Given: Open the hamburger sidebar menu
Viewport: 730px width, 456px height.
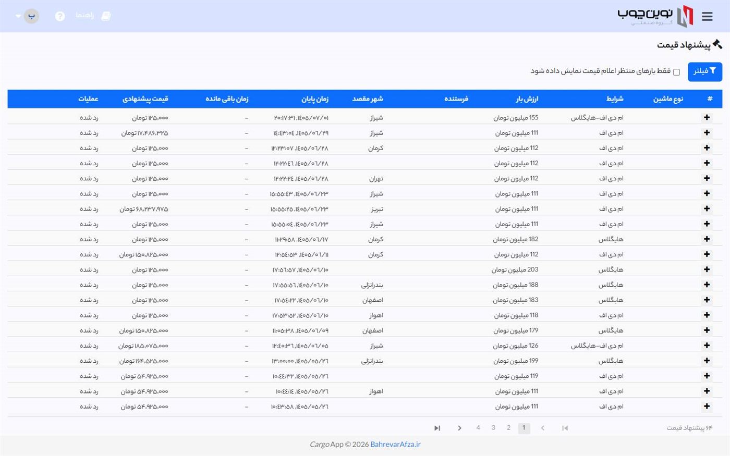Looking at the screenshot, I should [707, 17].
